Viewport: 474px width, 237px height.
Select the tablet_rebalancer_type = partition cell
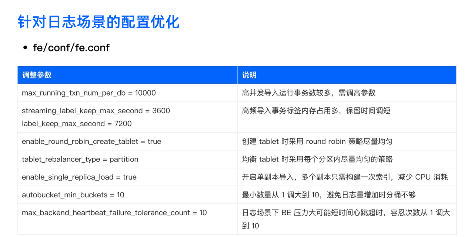pos(80,159)
